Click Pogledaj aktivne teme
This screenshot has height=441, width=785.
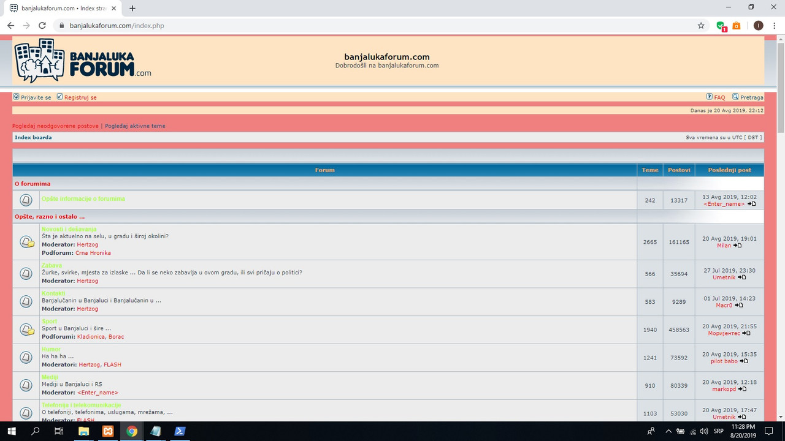135,126
